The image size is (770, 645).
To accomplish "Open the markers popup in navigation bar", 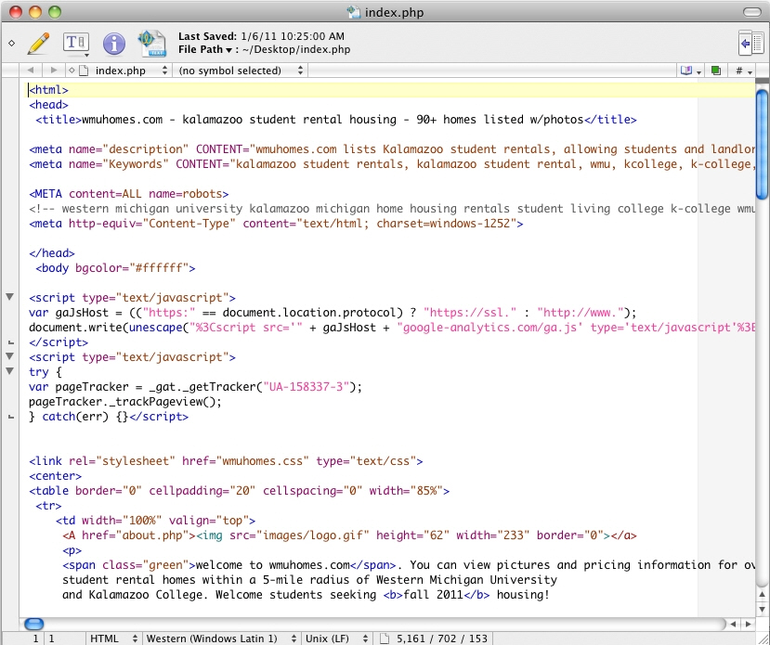I will pos(689,71).
